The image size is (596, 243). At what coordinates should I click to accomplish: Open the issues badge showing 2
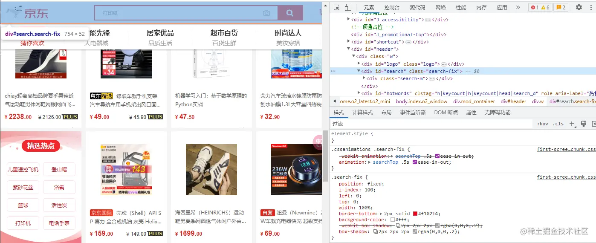point(561,7)
